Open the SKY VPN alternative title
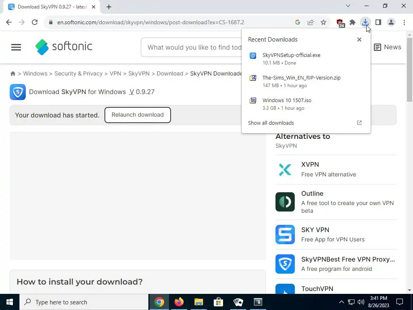The width and height of the screenshot is (413, 310). click(315, 230)
